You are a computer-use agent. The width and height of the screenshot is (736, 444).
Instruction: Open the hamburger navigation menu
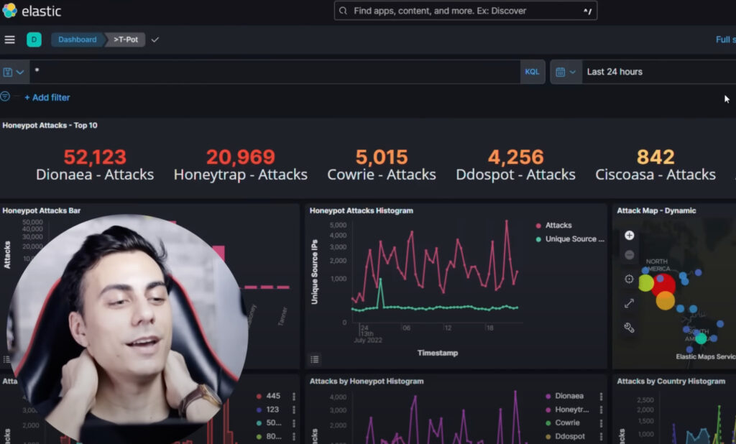(9, 40)
